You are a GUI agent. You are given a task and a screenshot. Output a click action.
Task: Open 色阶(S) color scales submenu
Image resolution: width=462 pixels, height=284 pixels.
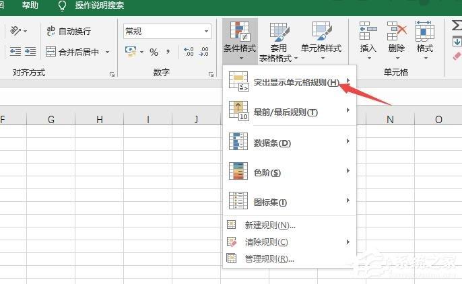click(x=290, y=172)
